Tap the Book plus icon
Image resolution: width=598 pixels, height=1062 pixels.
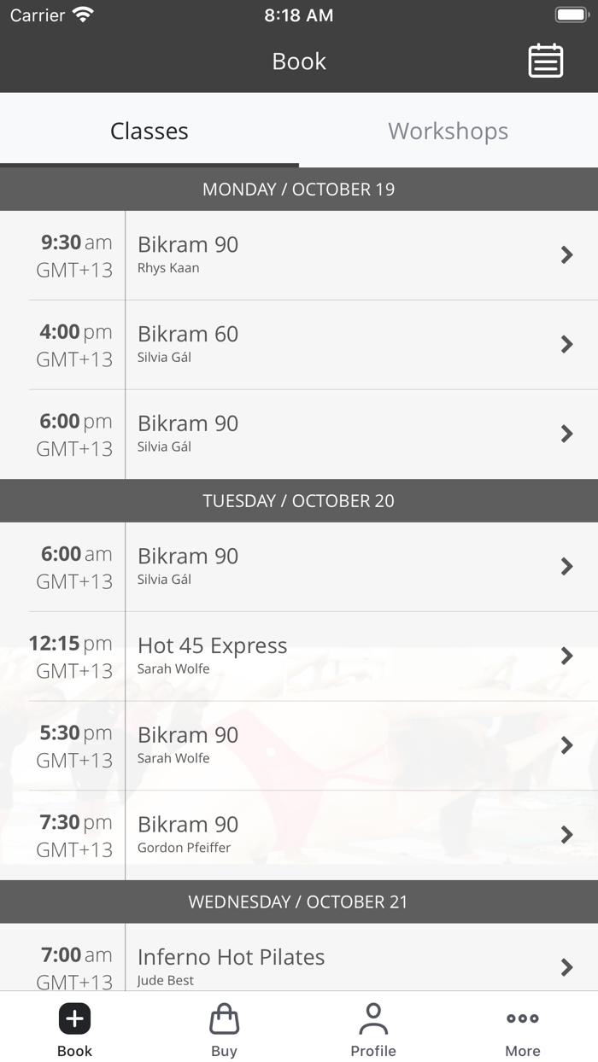pos(74,1018)
